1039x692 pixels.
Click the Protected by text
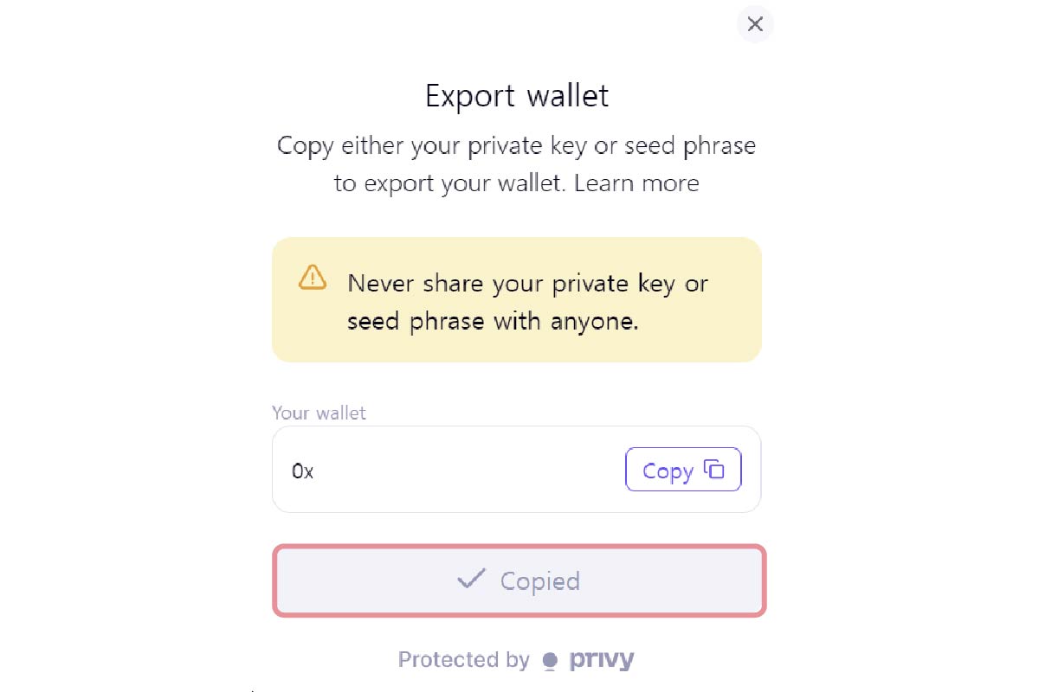coord(463,660)
